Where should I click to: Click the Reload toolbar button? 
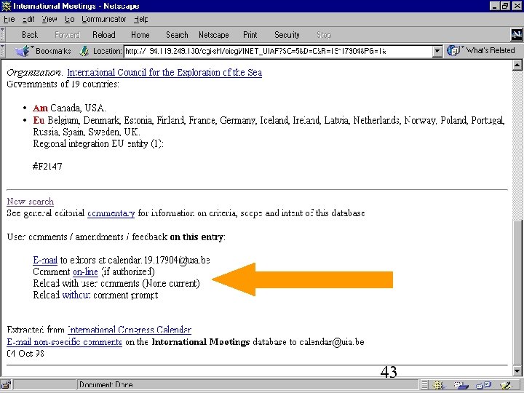(x=104, y=35)
